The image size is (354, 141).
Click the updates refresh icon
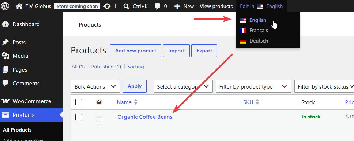(107, 6)
